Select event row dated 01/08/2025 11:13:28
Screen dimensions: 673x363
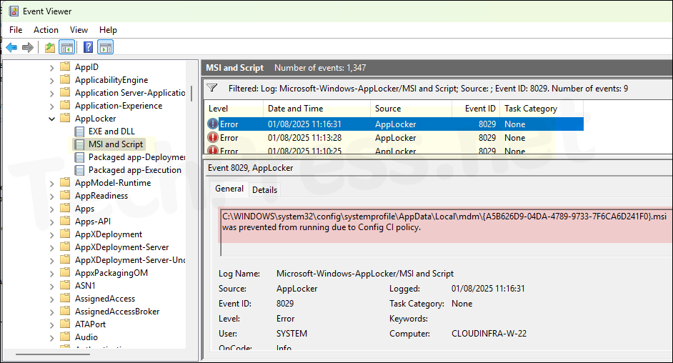pos(394,138)
